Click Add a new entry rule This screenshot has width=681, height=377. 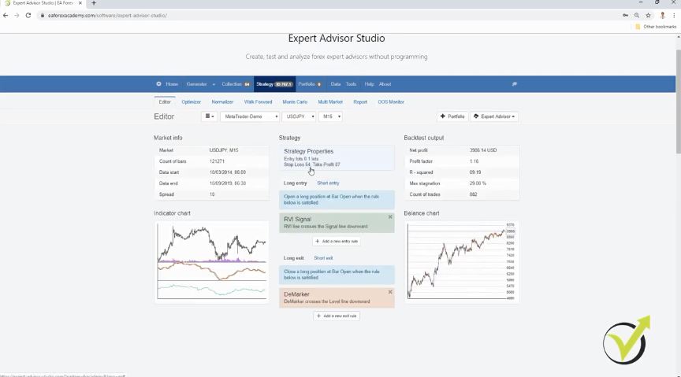337,241
